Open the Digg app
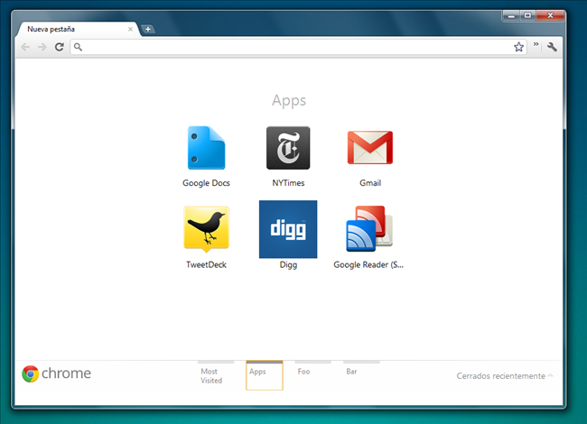 point(288,229)
